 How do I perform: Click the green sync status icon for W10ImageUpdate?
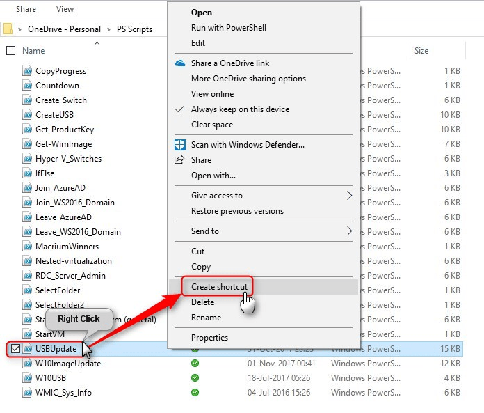[x=195, y=364]
